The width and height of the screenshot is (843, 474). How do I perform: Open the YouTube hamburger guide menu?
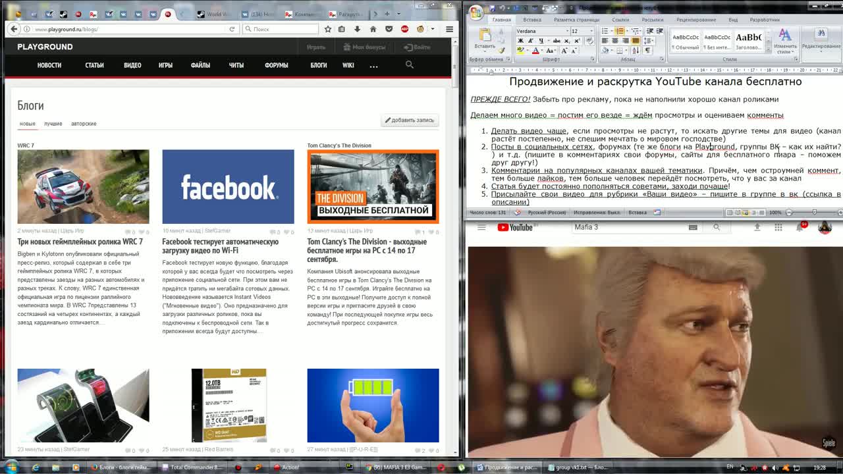click(481, 227)
